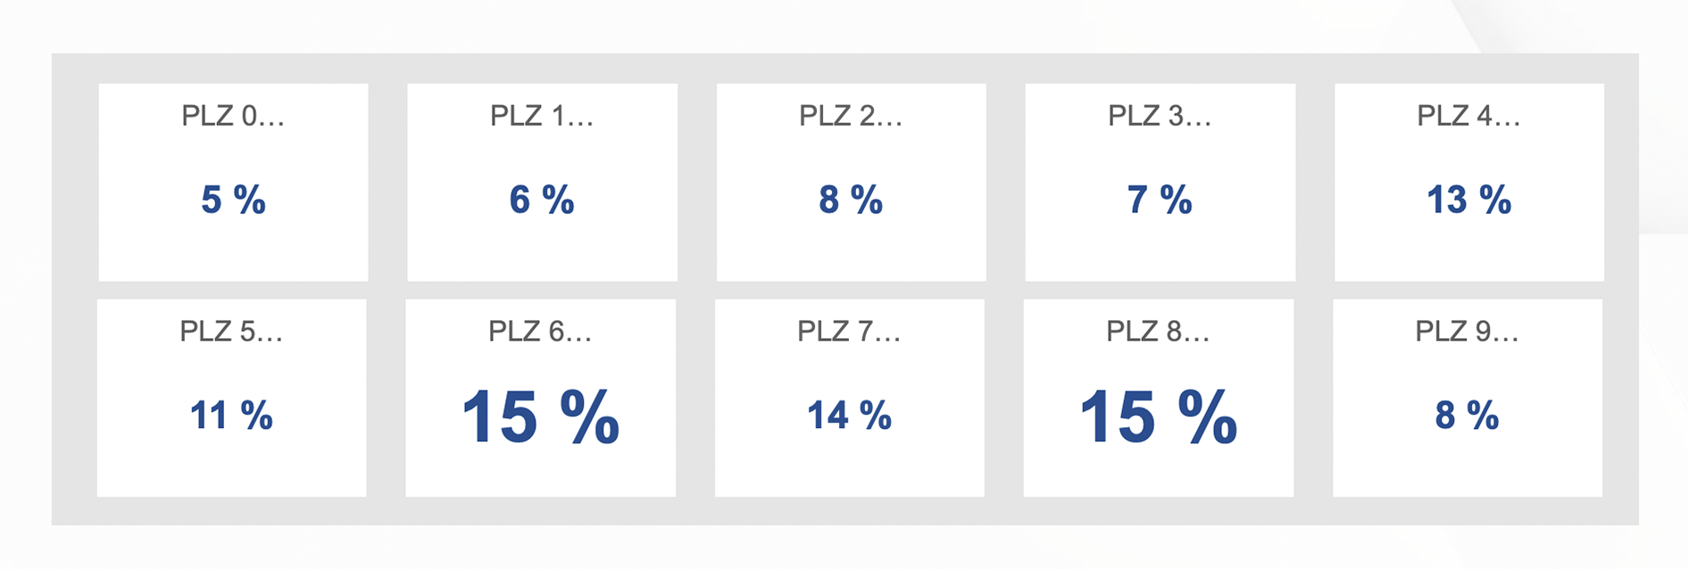Click the 8 % value under PLZ 9
Screen dimensions: 1688x569
pyautogui.click(x=1467, y=416)
